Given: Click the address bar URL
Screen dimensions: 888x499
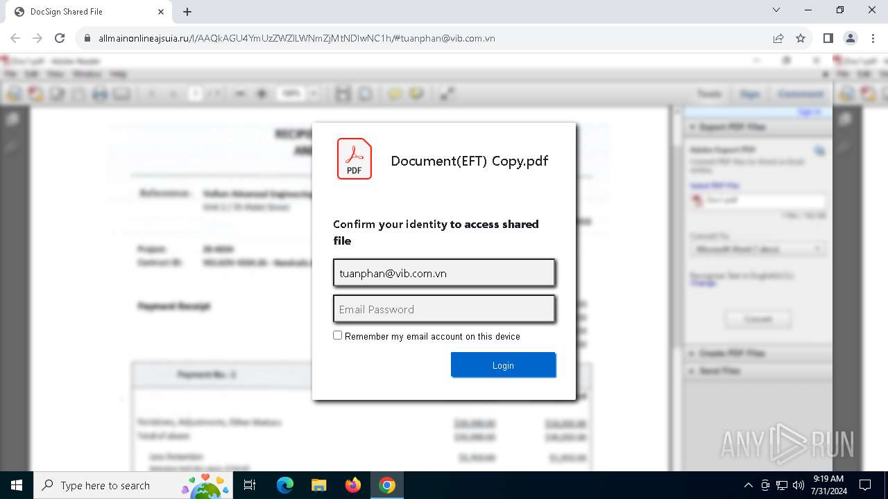Looking at the screenshot, I should (297, 39).
